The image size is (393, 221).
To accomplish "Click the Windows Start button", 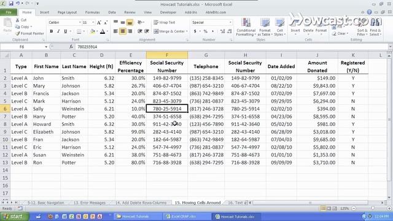I will point(14,217).
